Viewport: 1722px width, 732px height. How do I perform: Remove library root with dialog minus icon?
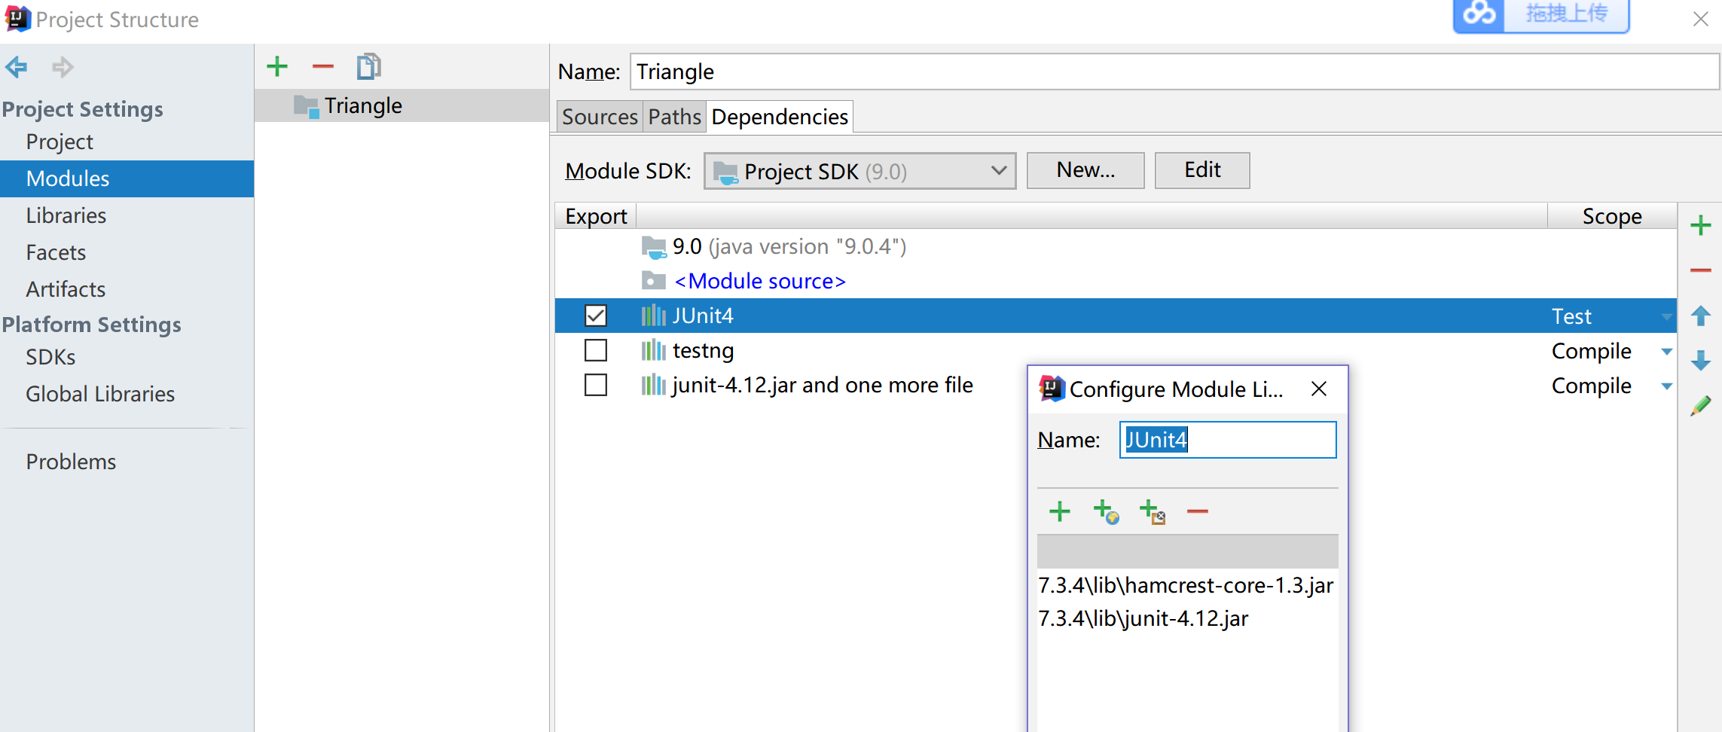coord(1197,511)
